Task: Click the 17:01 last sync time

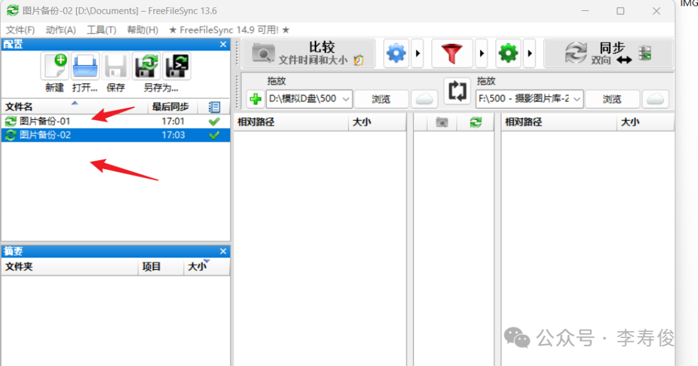Action: click(173, 121)
